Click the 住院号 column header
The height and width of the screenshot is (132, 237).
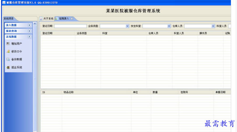tap(196, 92)
